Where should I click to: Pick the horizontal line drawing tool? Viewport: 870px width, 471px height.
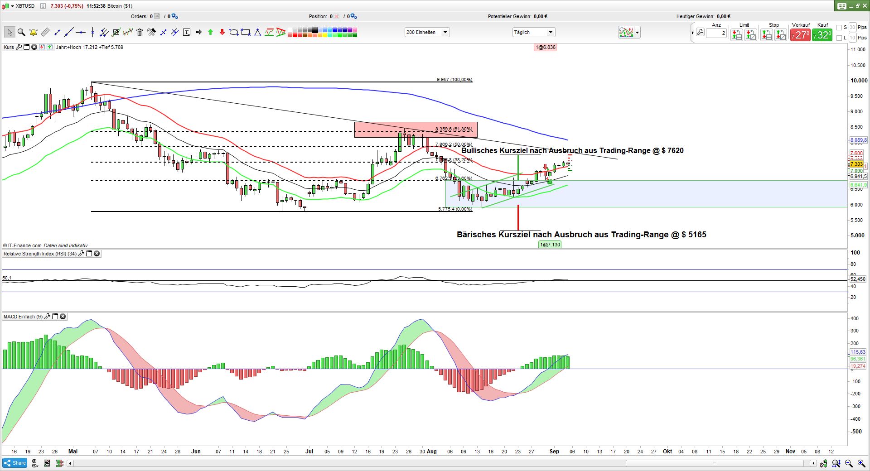coord(81,32)
